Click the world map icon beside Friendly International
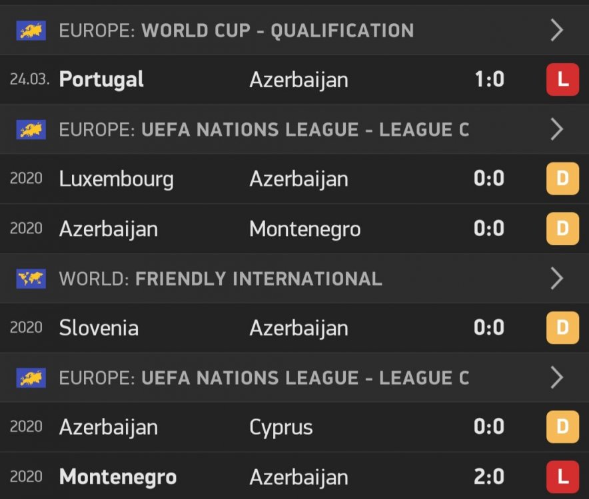 [x=31, y=278]
